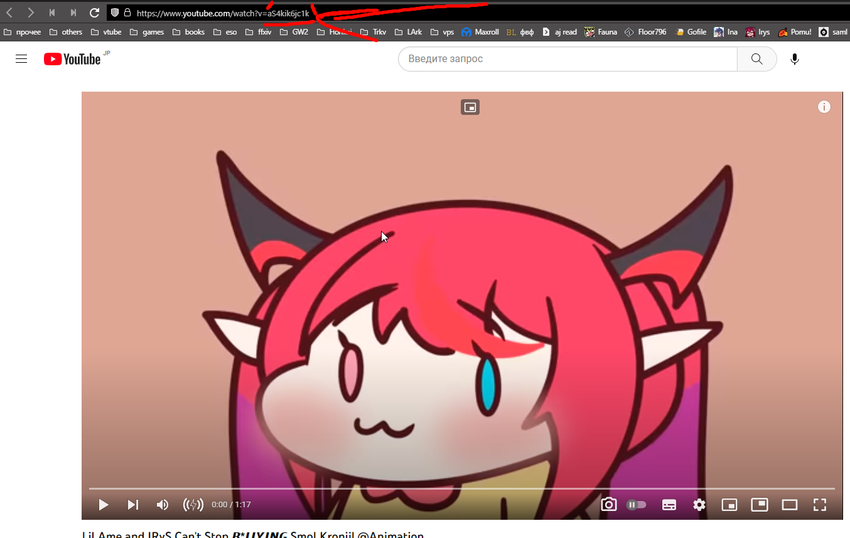The height and width of the screenshot is (538, 850).
Task: Open the Floor796 bookmark
Action: (x=645, y=32)
